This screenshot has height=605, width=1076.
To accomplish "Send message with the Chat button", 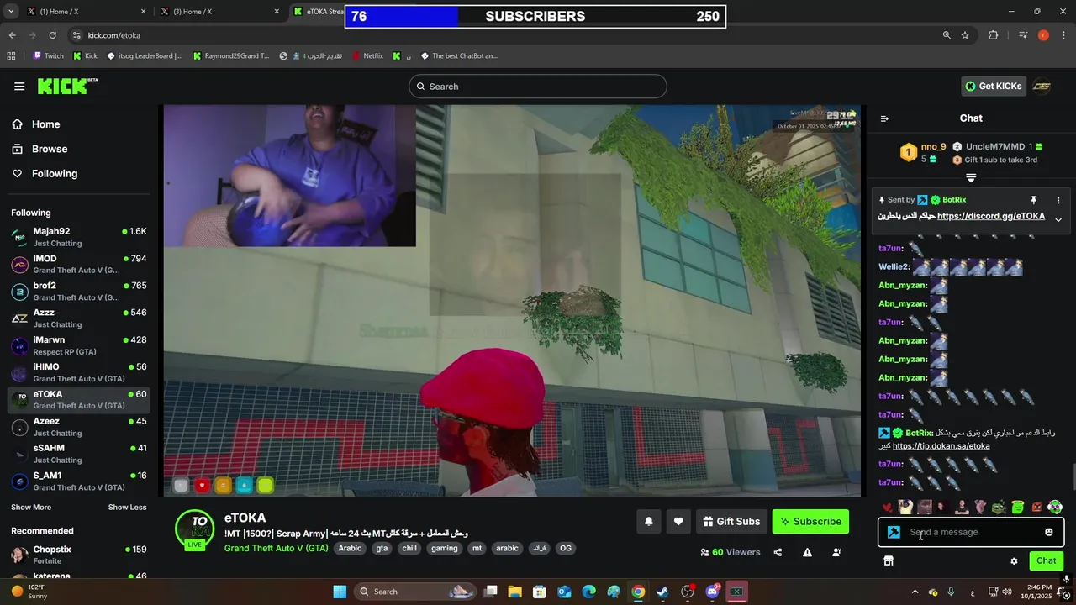I will click(x=1046, y=560).
